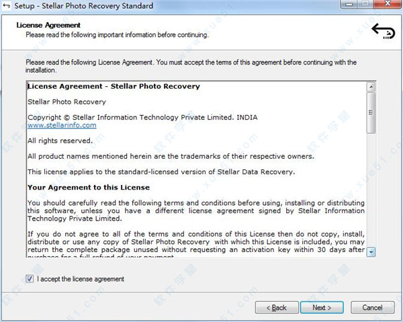Click the empty scrollbar track below the thumb
This screenshot has height=322, width=403.
tap(371, 195)
